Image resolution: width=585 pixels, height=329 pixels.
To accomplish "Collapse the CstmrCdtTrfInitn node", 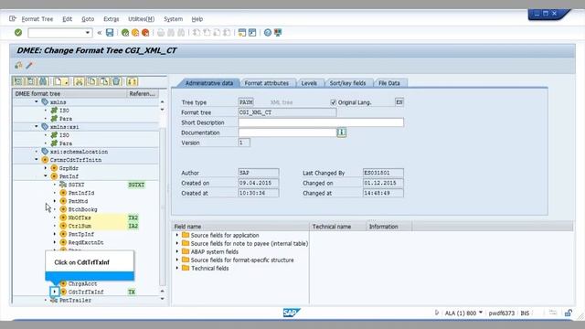I will (37, 159).
